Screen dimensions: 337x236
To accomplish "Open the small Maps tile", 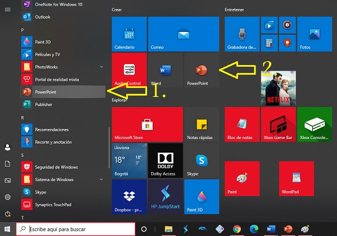I will pos(288,43).
